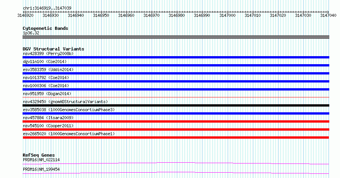Select the blue esv3583359 variant bar
Image resolution: width=340 pixels, height=178 pixels.
pos(176,73)
